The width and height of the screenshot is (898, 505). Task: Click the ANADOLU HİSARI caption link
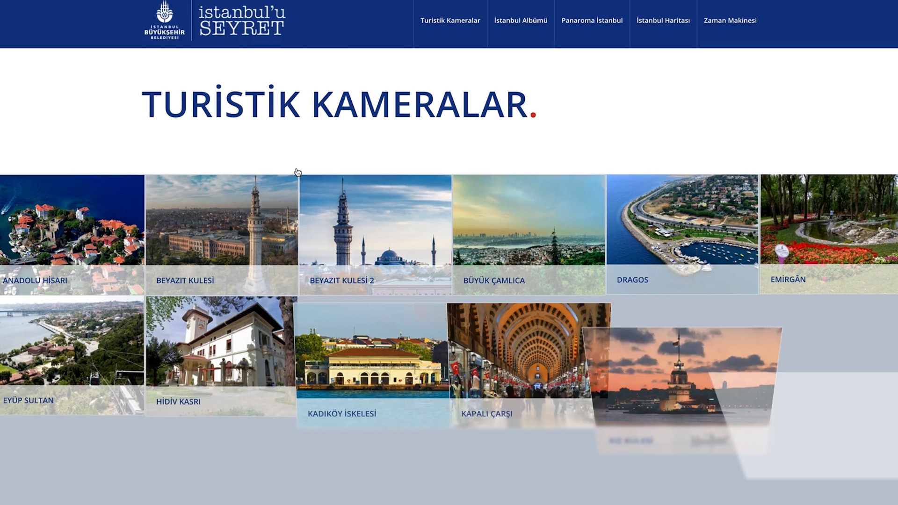(34, 281)
